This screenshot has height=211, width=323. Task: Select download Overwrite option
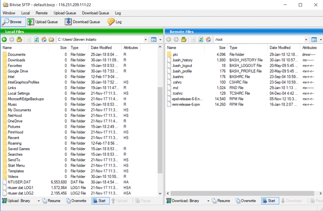click(x=246, y=201)
